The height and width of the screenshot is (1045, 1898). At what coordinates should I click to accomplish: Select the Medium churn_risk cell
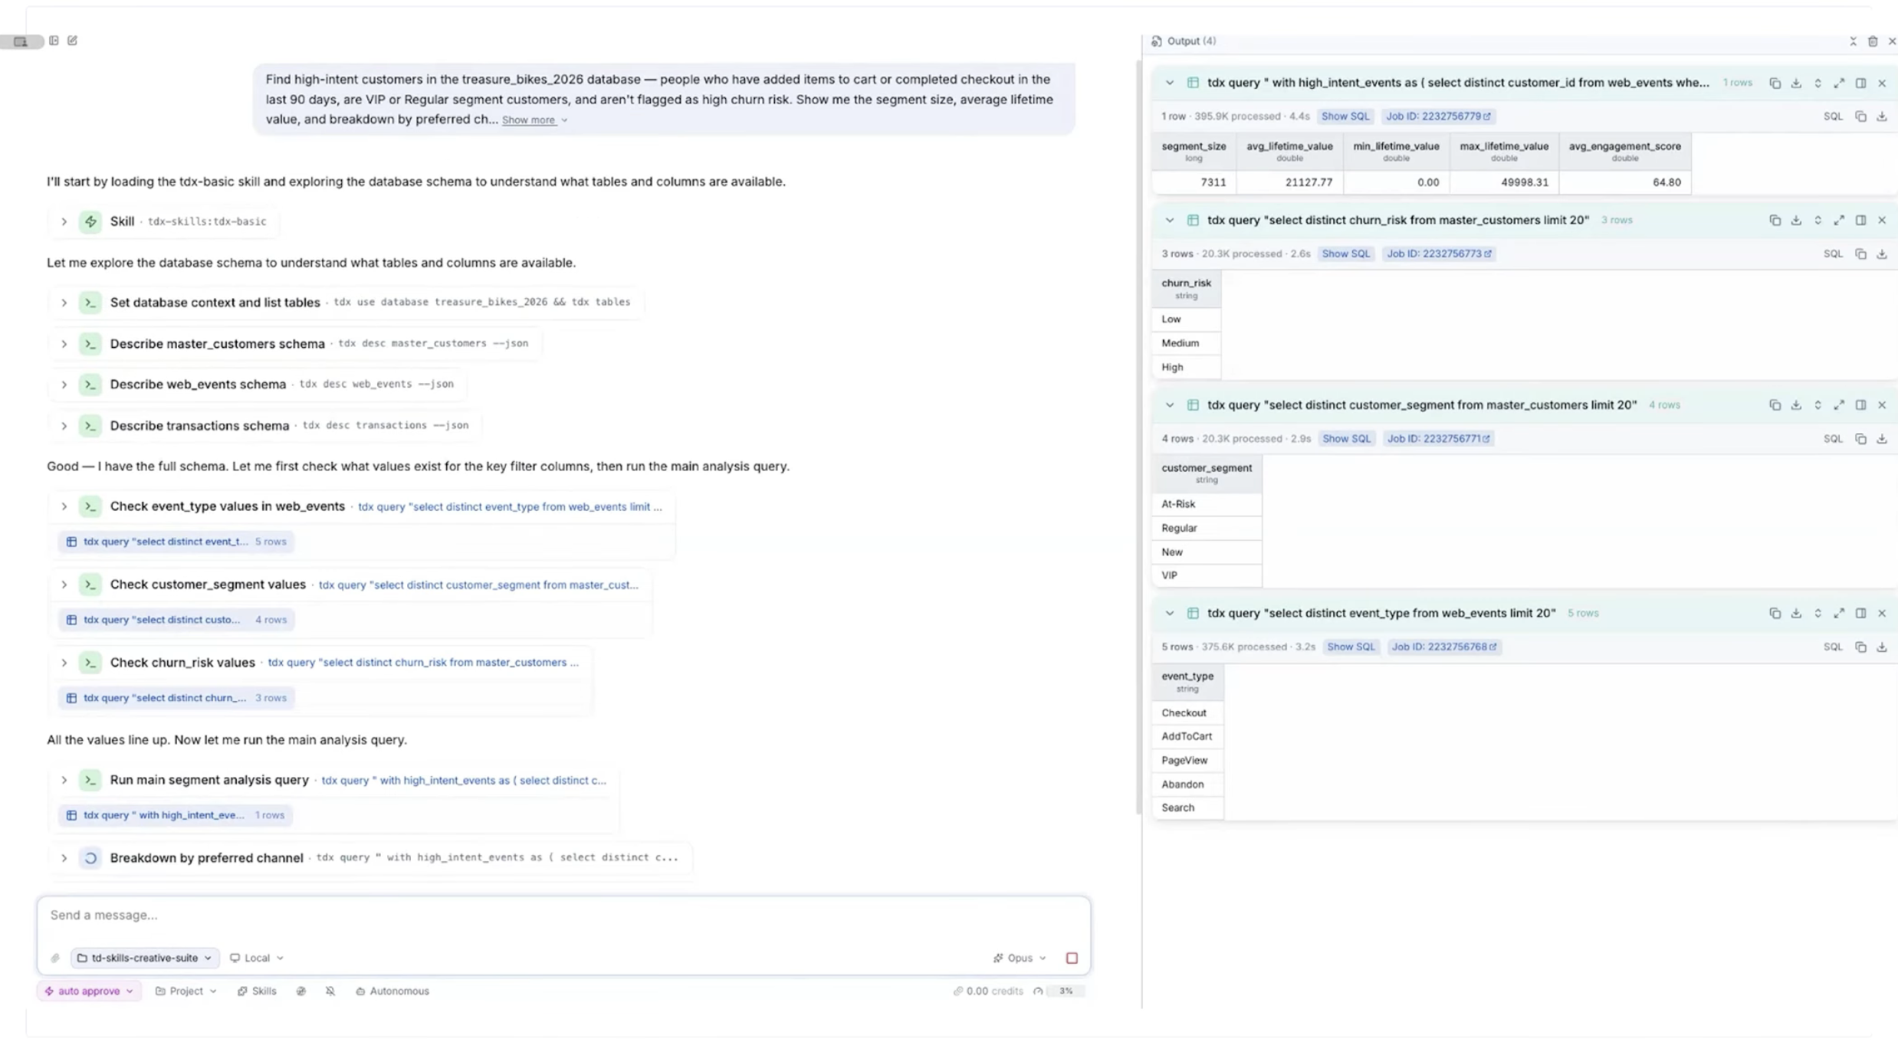tap(1186, 343)
